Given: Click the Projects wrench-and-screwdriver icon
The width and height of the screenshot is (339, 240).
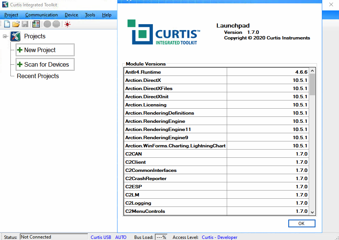Looking at the screenshot, I should coord(15,36).
